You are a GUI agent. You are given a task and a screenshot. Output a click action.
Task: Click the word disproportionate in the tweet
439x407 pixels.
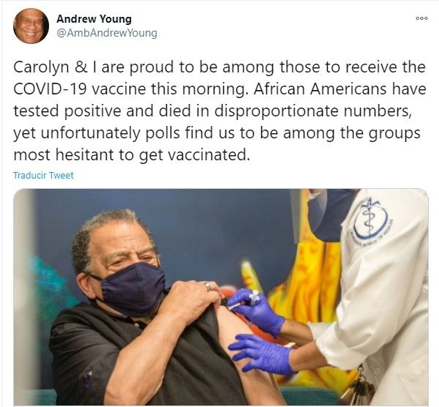(277, 111)
